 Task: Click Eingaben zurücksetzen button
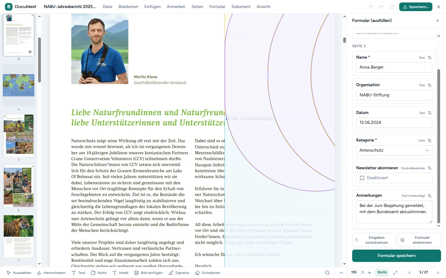(x=374, y=240)
